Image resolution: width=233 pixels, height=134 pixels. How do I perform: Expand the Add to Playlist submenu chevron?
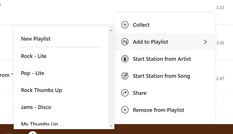point(205,42)
